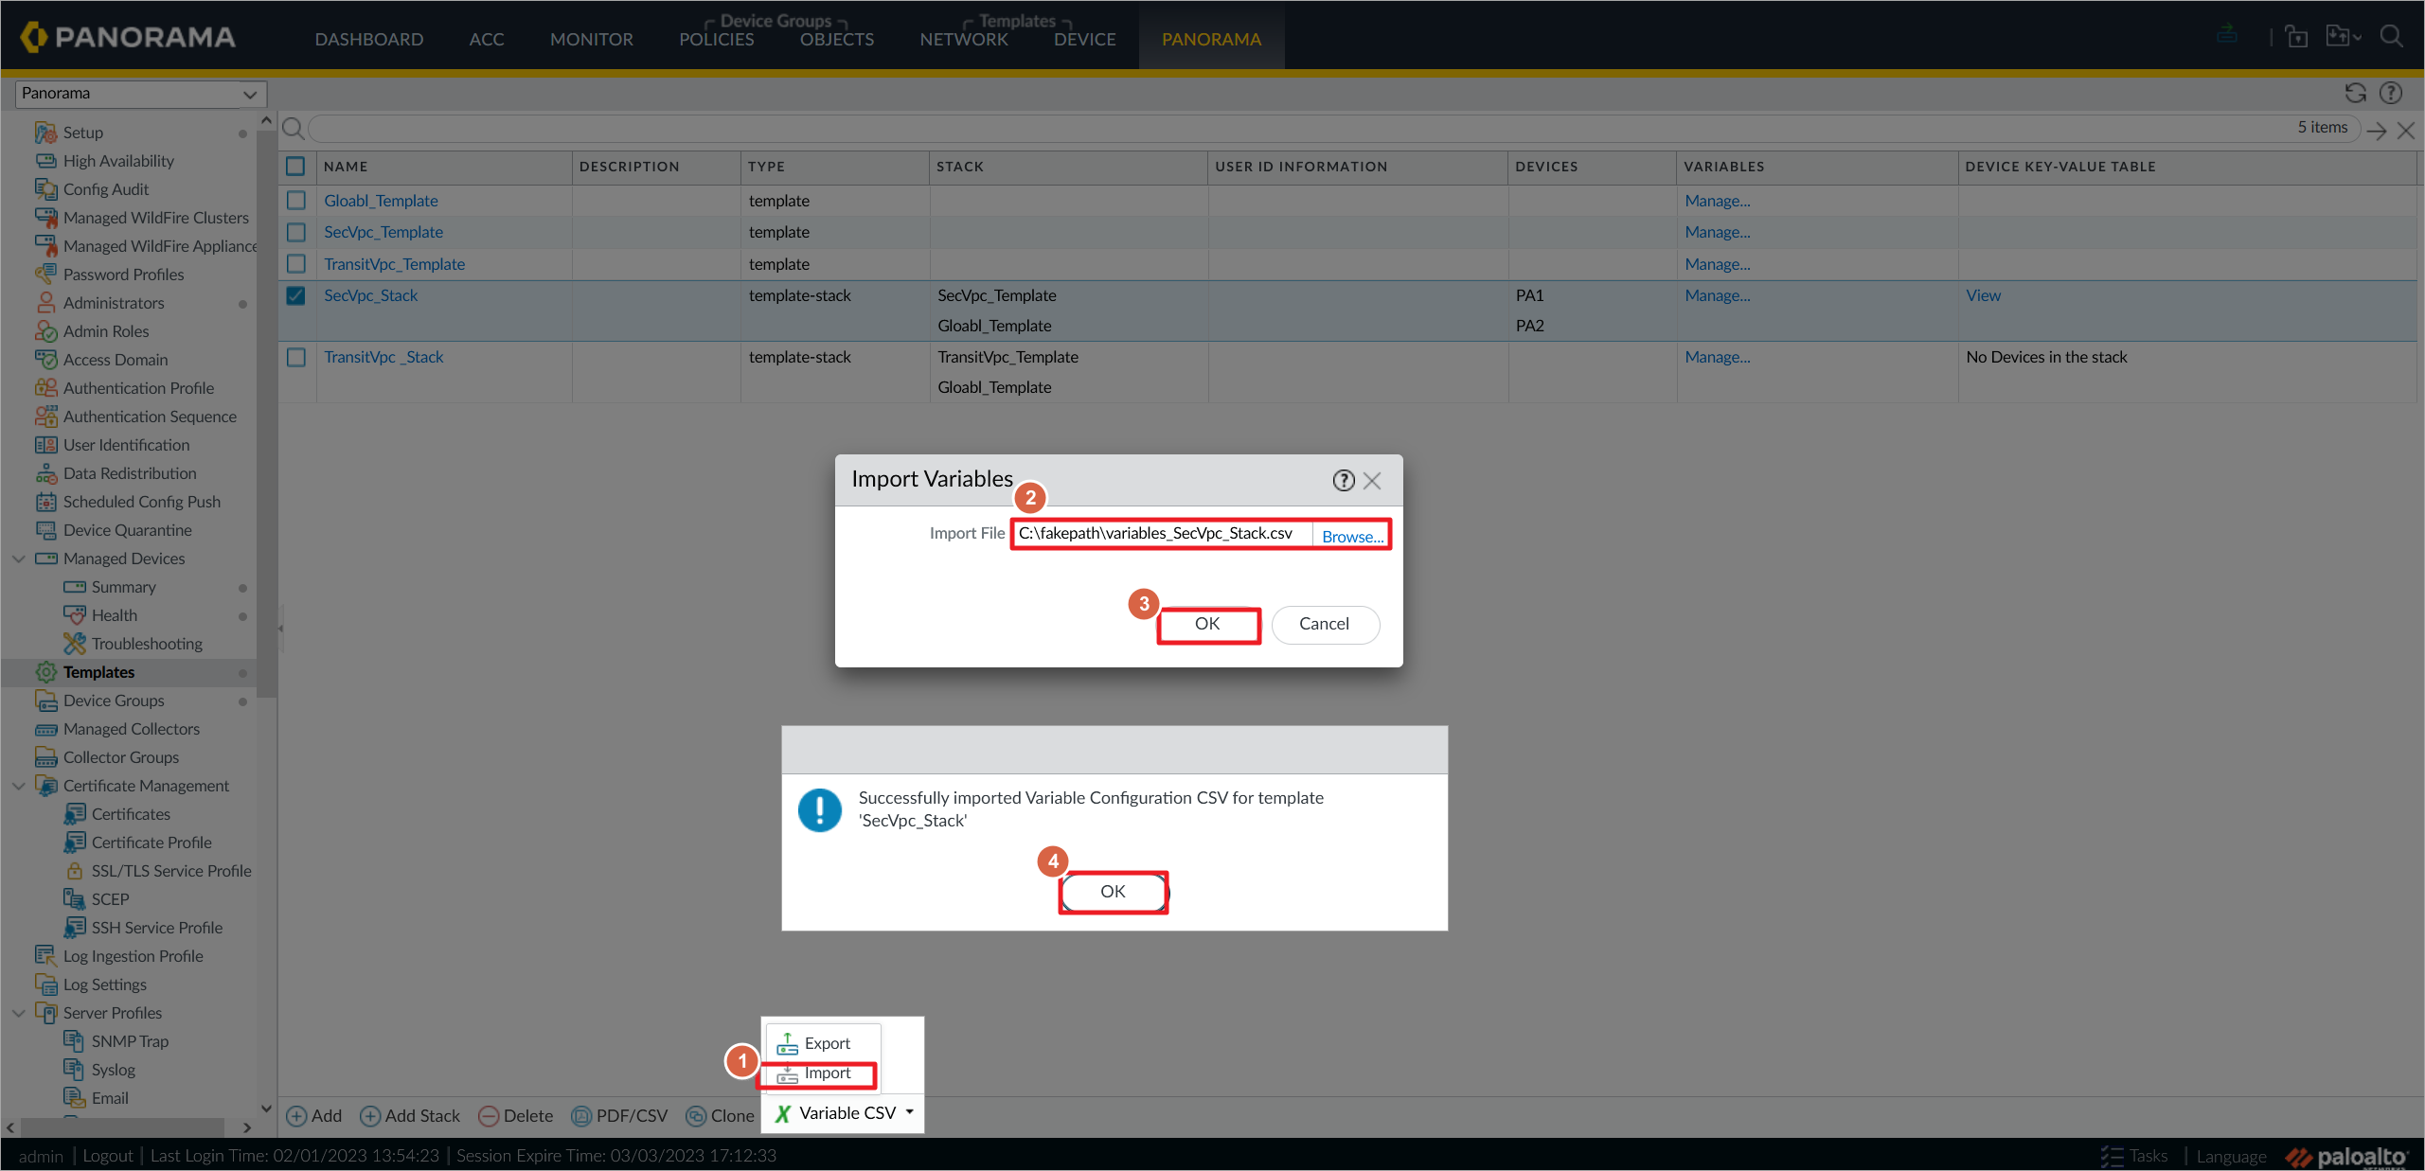
Task: Switch to the ACC tab
Action: point(487,39)
